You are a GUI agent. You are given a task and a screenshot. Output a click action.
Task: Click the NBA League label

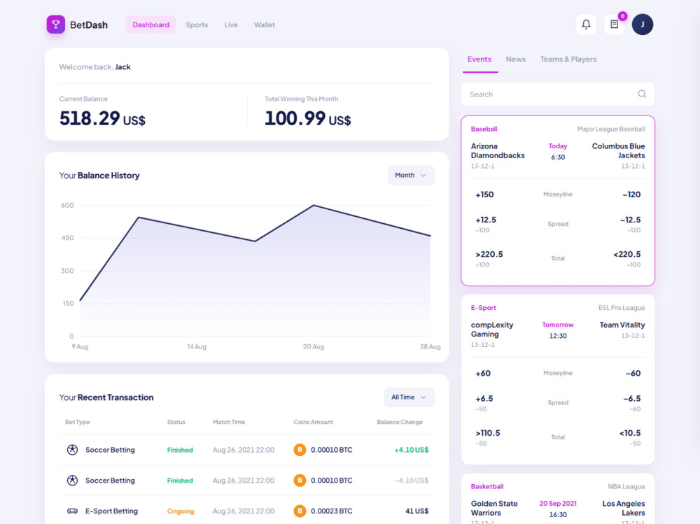(626, 486)
